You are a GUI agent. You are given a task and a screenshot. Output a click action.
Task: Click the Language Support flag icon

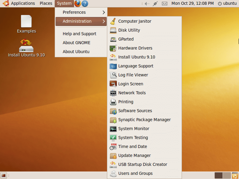pos(113,66)
